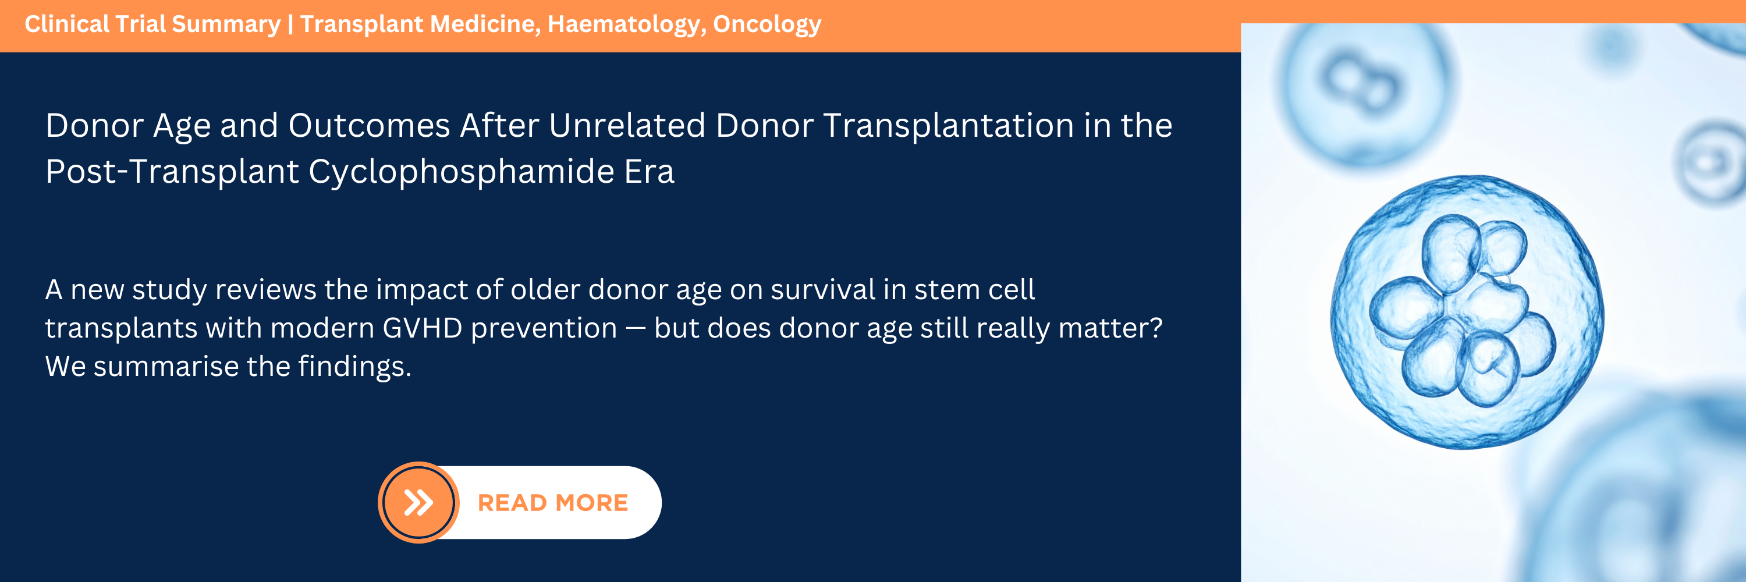
Task: Click the 'GVHD prevention' phrase in the description
Action: pos(500,329)
